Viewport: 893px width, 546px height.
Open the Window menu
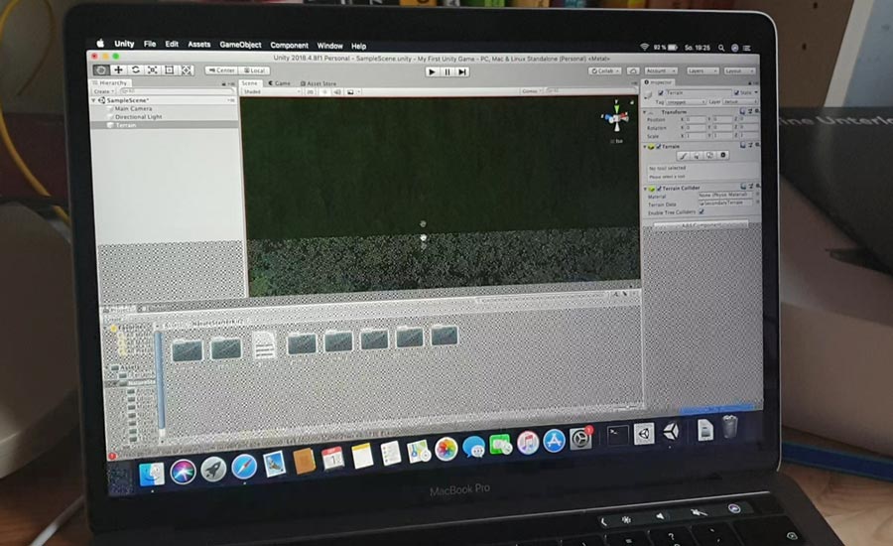pos(329,46)
